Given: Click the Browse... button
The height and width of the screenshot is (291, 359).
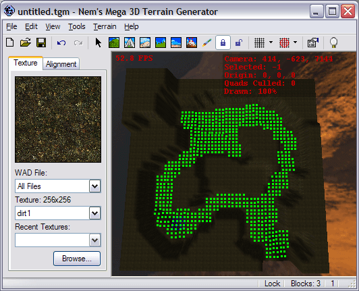Looking at the screenshot, I should (77, 259).
